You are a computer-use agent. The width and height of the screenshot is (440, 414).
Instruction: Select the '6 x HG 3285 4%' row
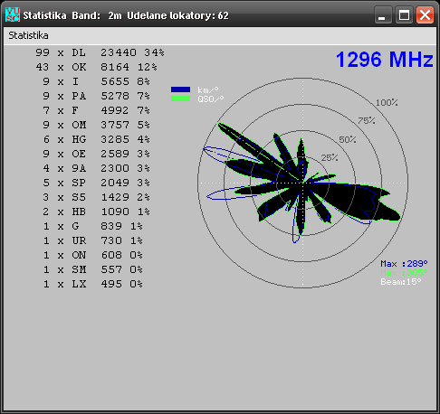click(96, 139)
